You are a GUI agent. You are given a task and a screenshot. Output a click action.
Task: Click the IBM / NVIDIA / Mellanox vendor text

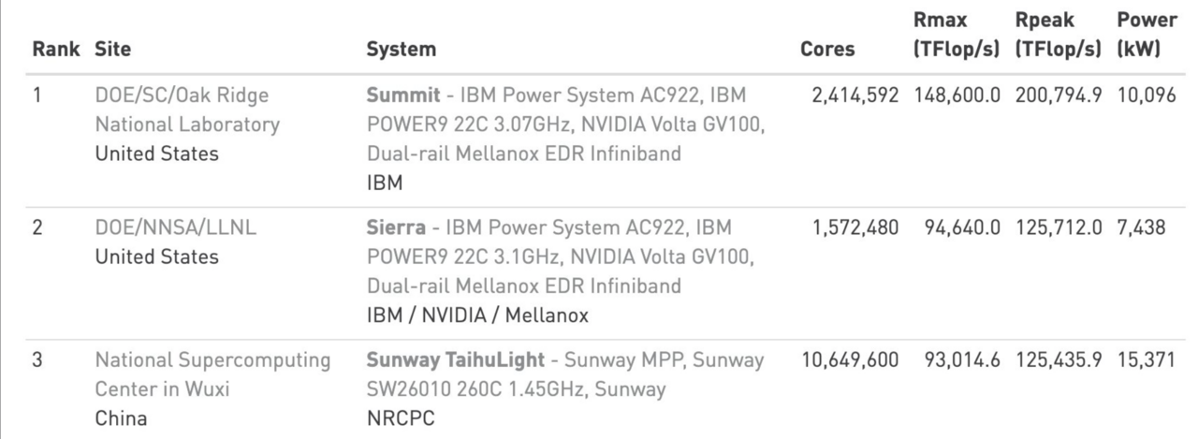tap(477, 315)
